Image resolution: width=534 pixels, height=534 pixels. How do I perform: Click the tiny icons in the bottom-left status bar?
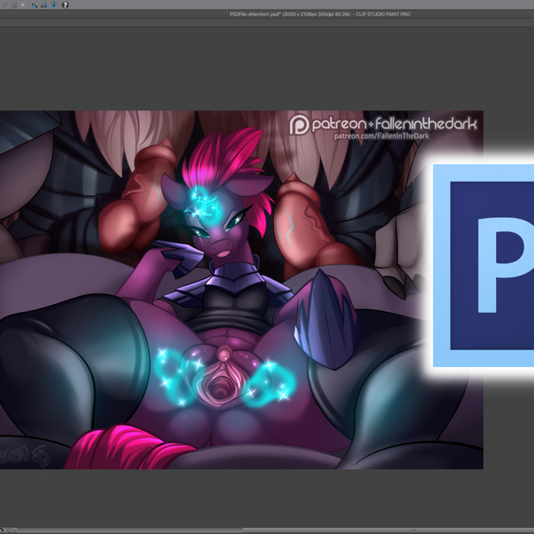9,530
